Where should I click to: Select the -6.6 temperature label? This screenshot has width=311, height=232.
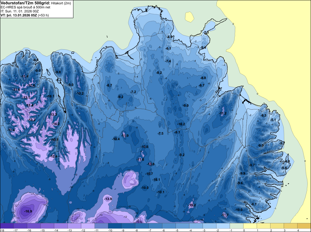[x=36, y=60]
